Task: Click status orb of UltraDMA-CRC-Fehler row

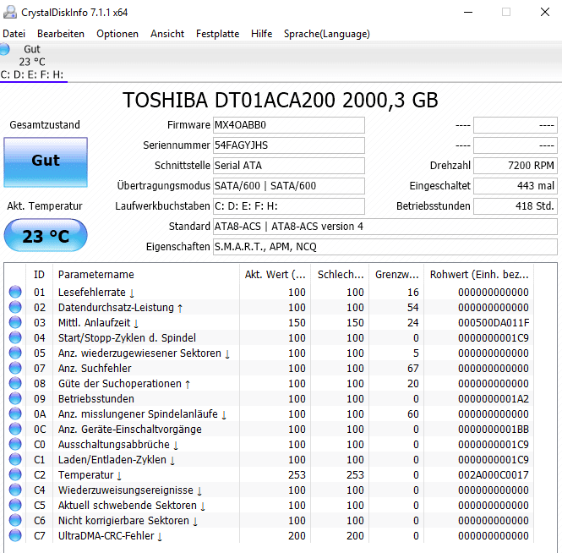Action: coord(15,536)
